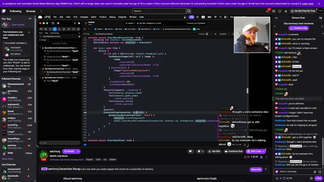
Task: Click Go Ad-Free for Free
Action: (303, 11)
